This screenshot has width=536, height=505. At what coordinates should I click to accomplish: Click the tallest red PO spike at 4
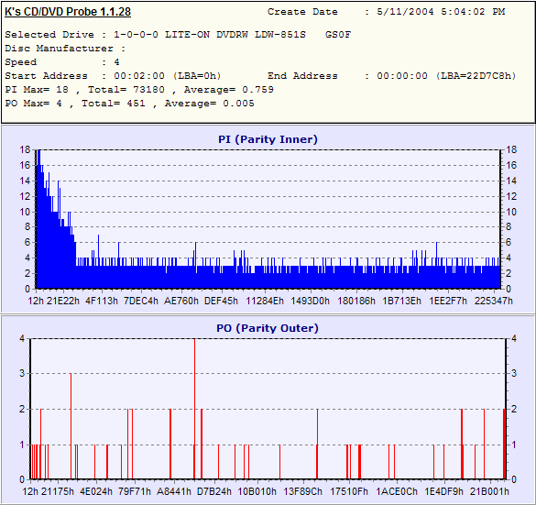click(x=194, y=409)
